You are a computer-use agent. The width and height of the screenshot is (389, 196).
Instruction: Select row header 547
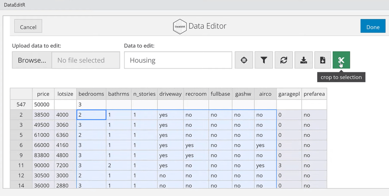[21, 104]
